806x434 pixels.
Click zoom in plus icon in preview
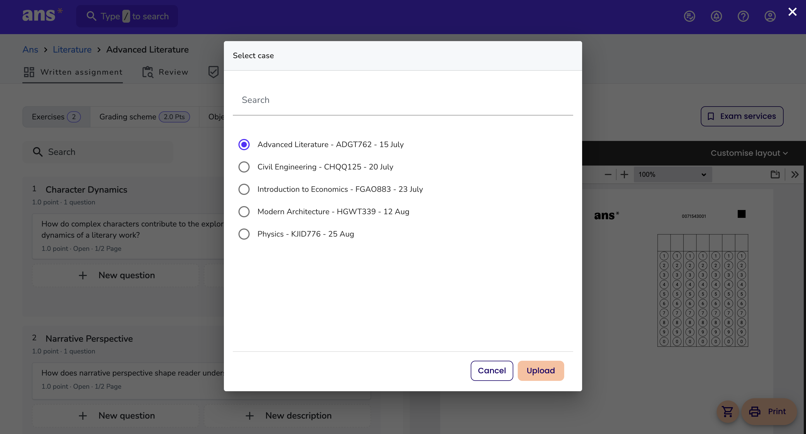624,174
